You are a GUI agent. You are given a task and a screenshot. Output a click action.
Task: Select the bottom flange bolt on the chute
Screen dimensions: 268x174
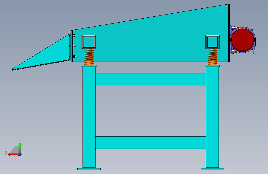pos(74,57)
